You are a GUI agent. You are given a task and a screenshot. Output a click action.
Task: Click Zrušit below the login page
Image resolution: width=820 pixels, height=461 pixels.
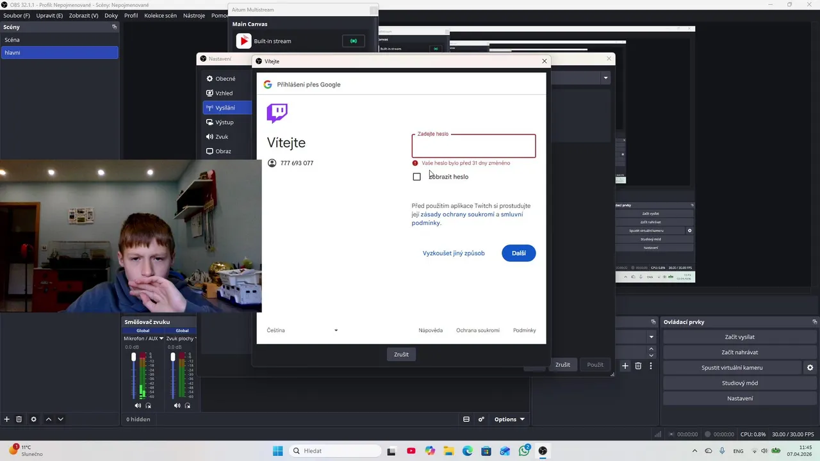(402, 355)
